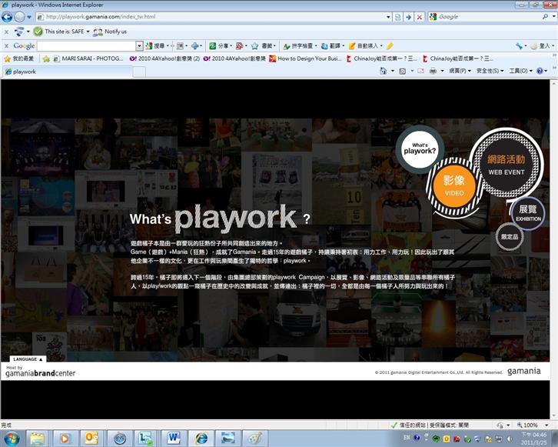Stop loading with the red X icon
The width and height of the screenshot is (558, 447).
click(x=420, y=17)
